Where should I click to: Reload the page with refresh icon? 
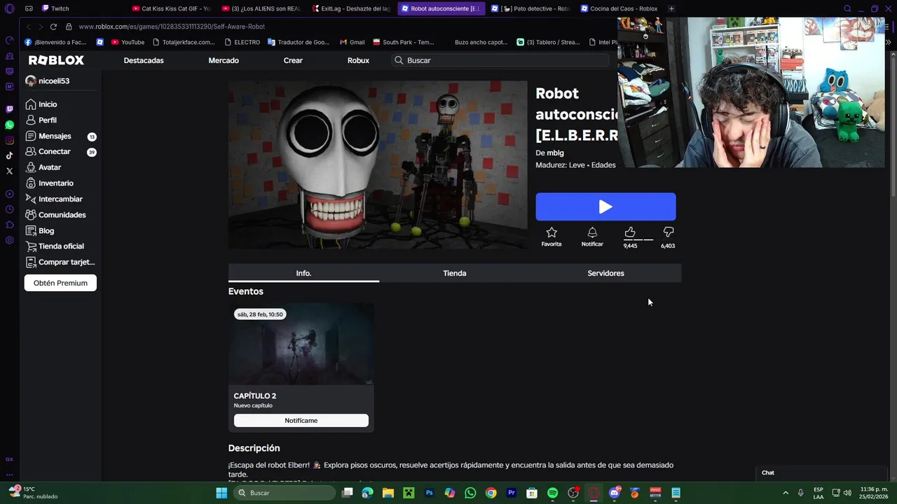[53, 27]
